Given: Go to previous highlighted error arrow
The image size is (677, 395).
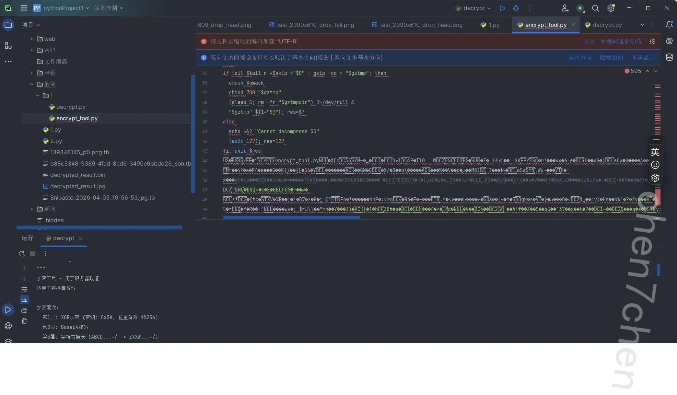Looking at the screenshot, I should (x=648, y=71).
